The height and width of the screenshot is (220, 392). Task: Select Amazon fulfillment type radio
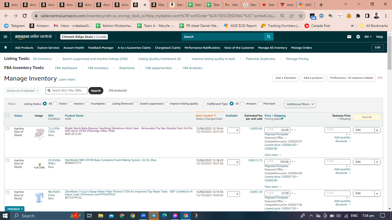pos(242,104)
